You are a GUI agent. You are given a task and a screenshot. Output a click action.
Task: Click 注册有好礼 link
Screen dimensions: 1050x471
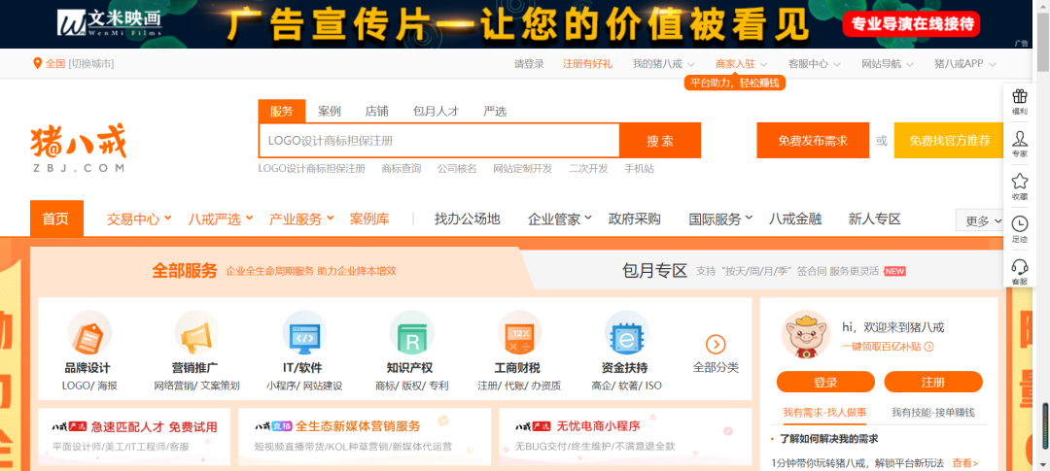click(x=588, y=64)
